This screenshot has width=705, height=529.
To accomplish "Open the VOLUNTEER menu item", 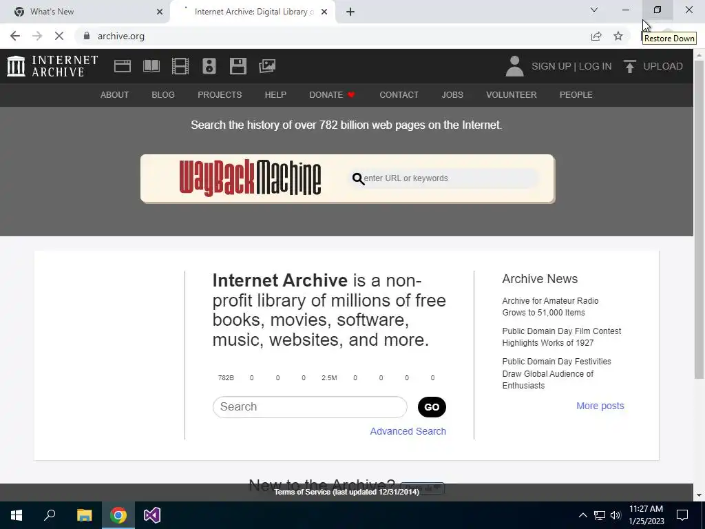I will (512, 95).
